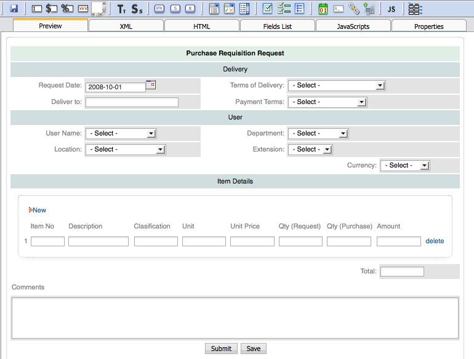Switch to the XML tab

point(126,26)
